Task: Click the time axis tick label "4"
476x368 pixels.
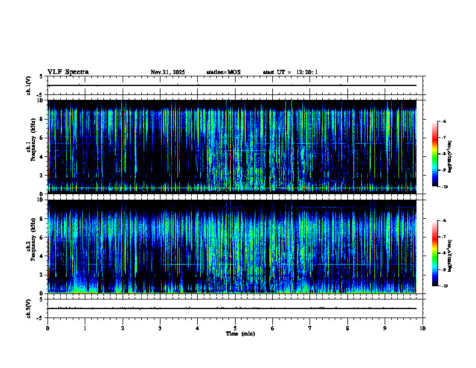Action: click(x=198, y=328)
